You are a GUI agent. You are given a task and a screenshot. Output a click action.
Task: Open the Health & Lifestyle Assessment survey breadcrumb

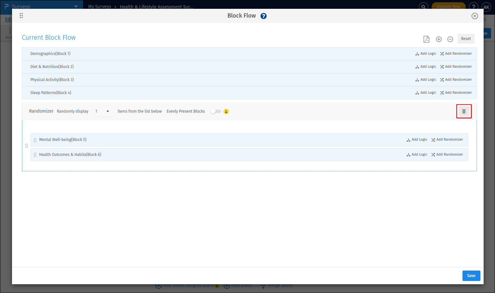coord(156,7)
